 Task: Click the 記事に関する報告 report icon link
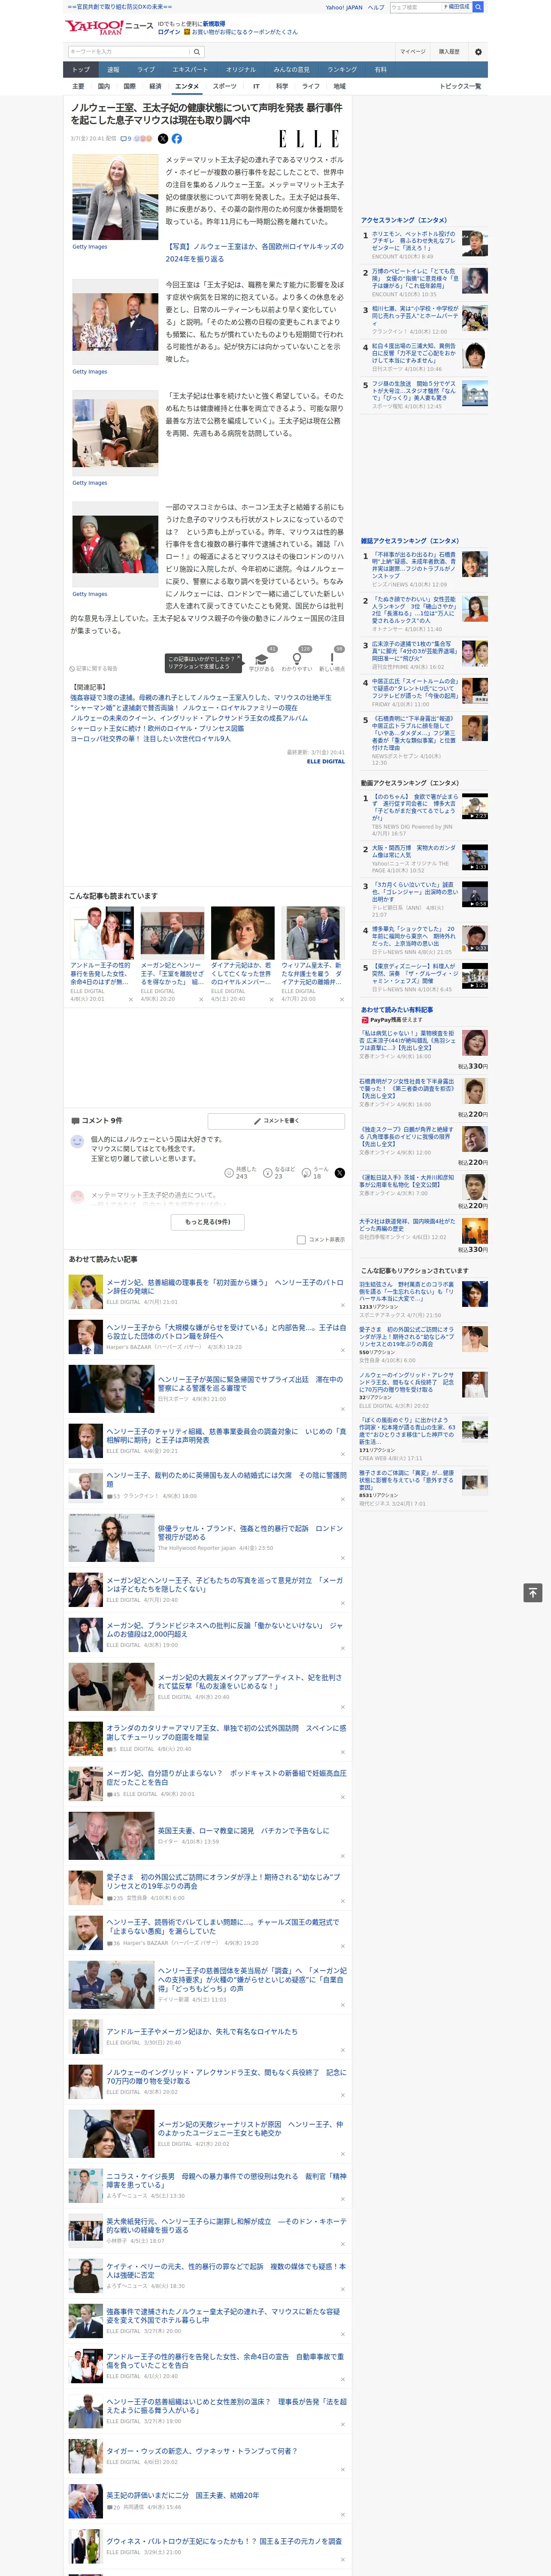tap(93, 668)
